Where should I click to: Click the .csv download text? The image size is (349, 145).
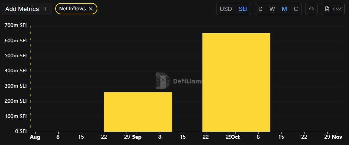tap(336, 9)
